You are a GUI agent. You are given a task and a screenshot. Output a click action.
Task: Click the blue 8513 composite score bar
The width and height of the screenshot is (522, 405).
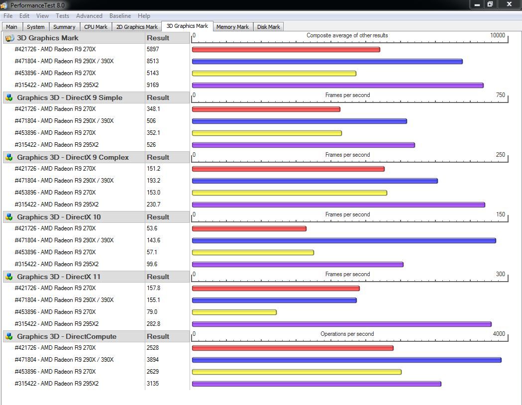(327, 62)
